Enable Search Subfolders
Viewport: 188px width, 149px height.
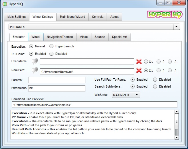click(133, 86)
